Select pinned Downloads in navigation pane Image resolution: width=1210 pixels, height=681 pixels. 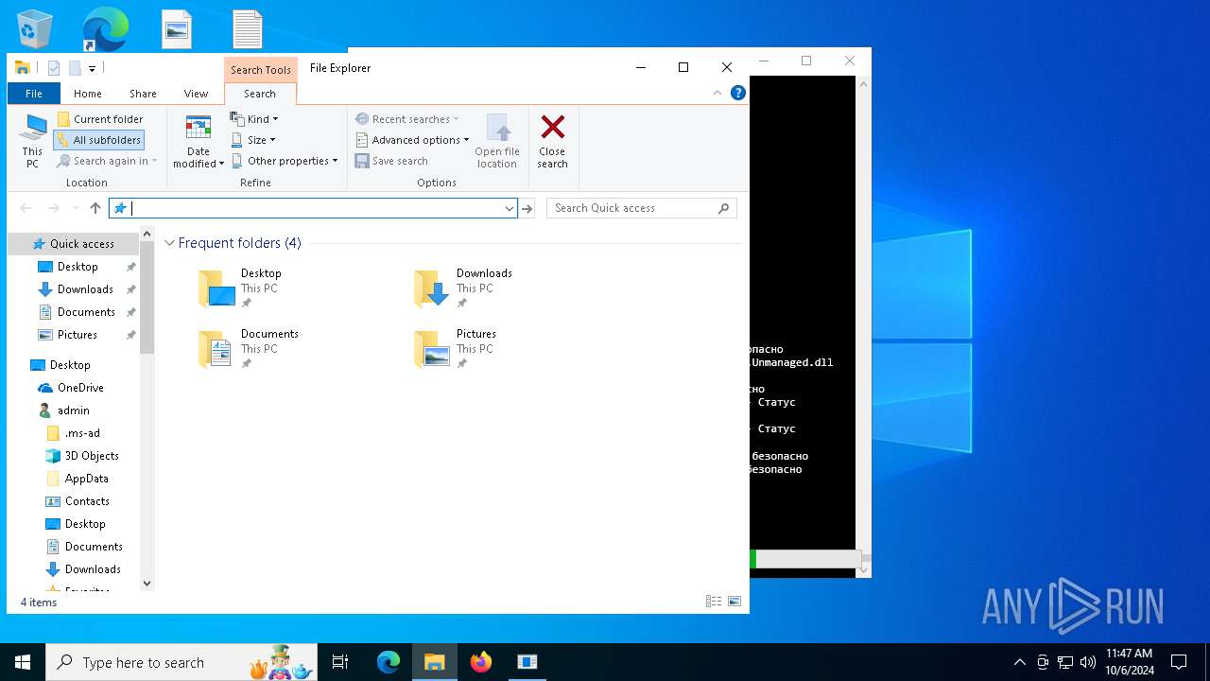pyautogui.click(x=85, y=289)
